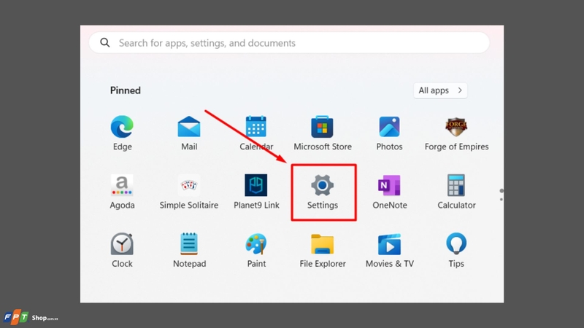584x328 pixels.
Task: Launch Movies & TV
Action: point(389,244)
